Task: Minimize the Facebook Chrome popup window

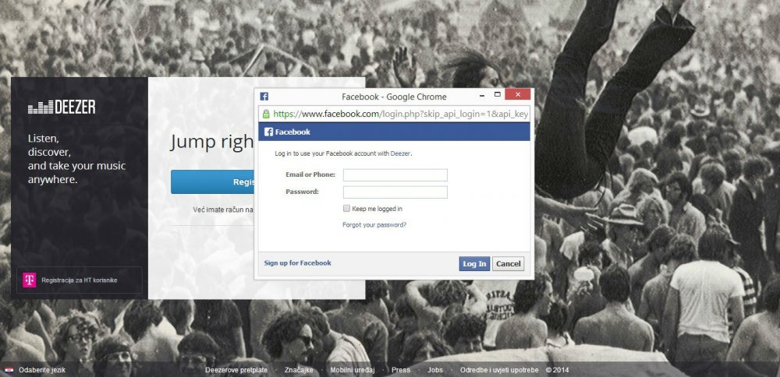Action: point(482,94)
